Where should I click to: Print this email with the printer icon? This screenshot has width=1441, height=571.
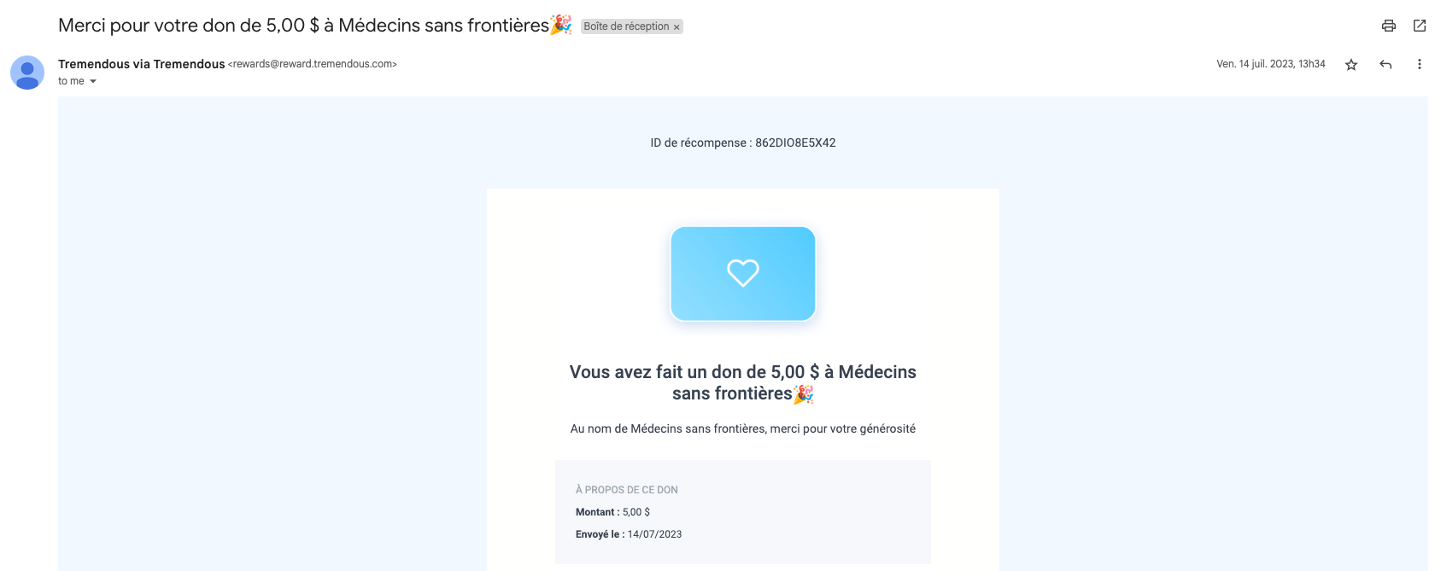(x=1389, y=26)
